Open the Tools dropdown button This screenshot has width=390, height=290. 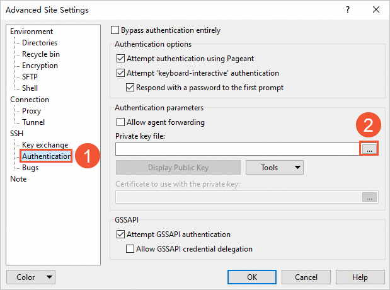[275, 167]
